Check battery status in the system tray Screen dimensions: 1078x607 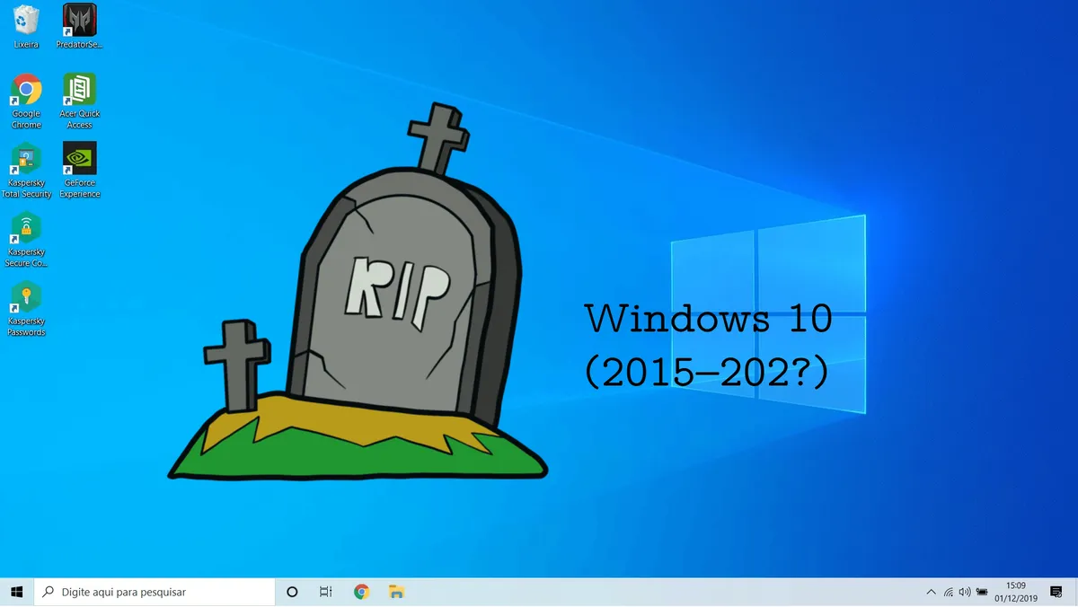coord(982,592)
